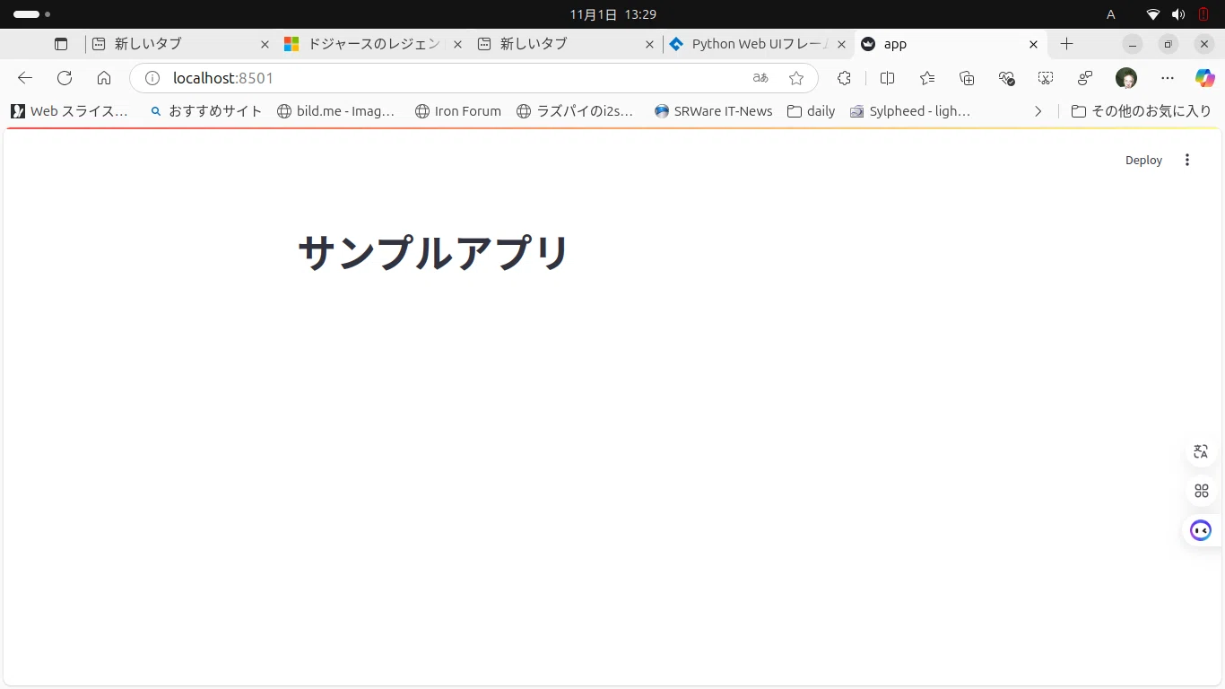Viewport: 1225px width, 689px height.
Task: Open the Streamlit app three-dot menu
Action: [1187, 160]
